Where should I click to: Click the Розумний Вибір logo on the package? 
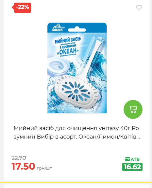click(x=58, y=28)
